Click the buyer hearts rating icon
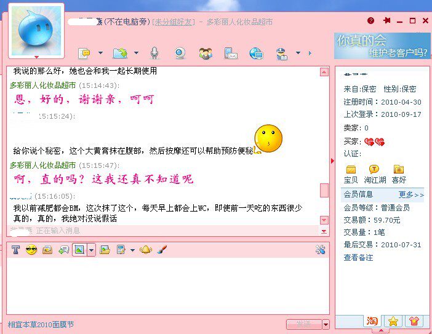432x334 pixels. (374, 142)
